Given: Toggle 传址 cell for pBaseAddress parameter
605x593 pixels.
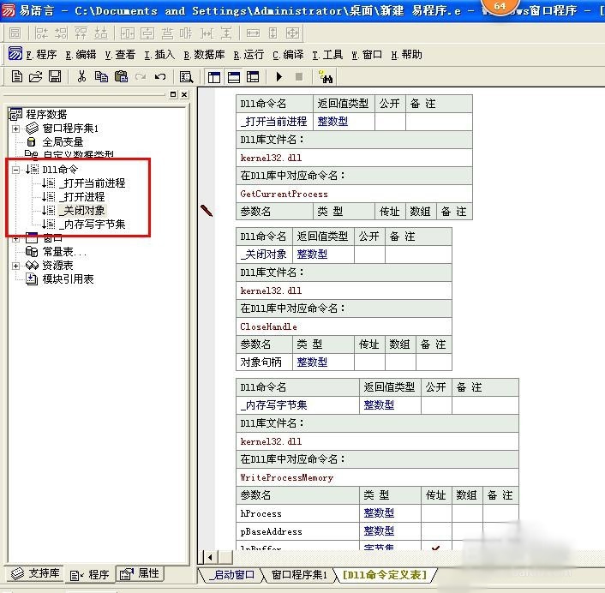Looking at the screenshot, I should 436,531.
